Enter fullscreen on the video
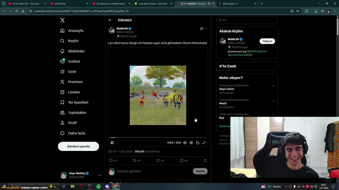Viewport: 339px width, 190px height. (204, 143)
